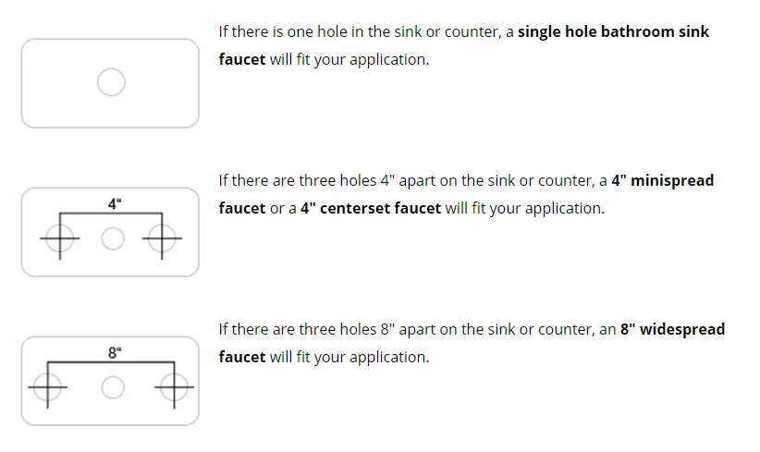Click the bold "single hole bathroom sink" text
760x452 pixels.
[613, 31]
